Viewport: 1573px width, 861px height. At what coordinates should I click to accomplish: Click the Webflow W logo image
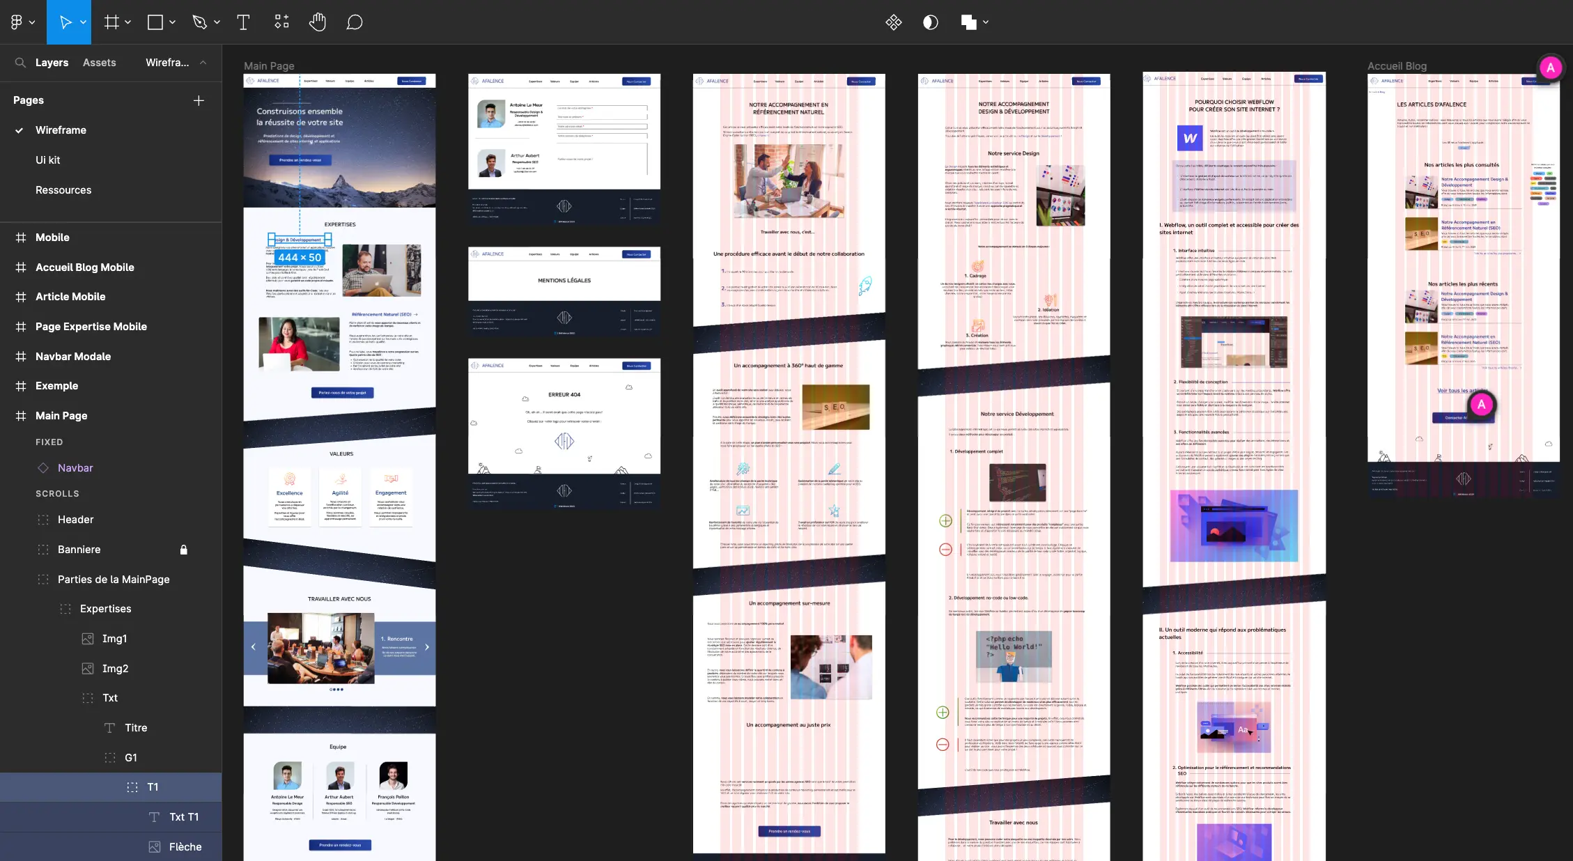pyautogui.click(x=1190, y=138)
